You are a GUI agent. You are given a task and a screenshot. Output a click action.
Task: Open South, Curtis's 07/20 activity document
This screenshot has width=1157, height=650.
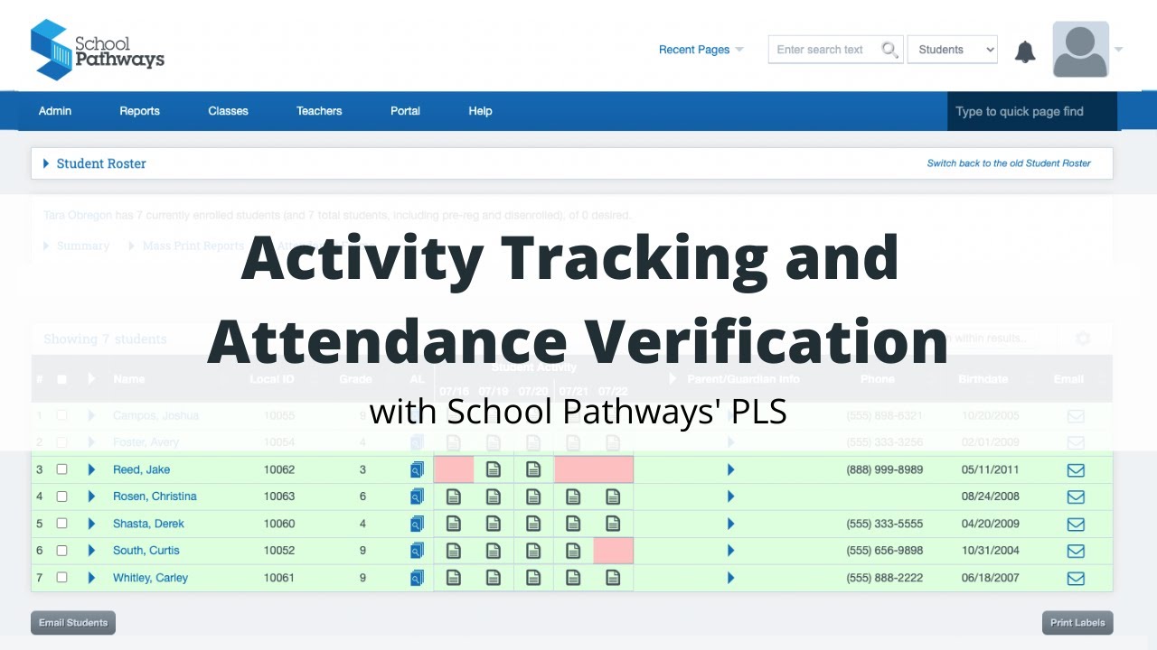click(533, 551)
